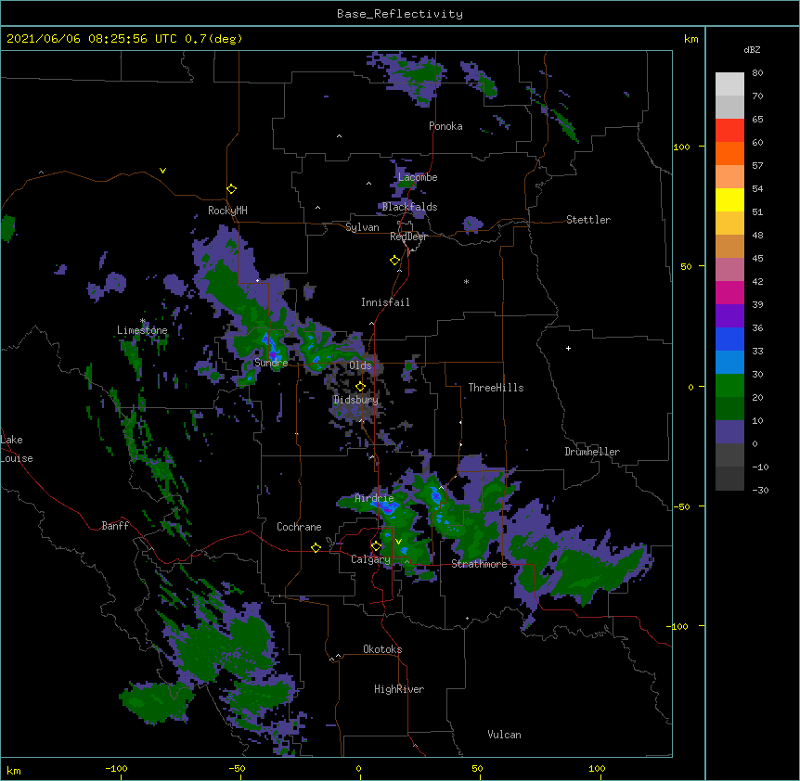
Task: Click the white asterisk marker east of Innisfail
Action: pos(466,281)
